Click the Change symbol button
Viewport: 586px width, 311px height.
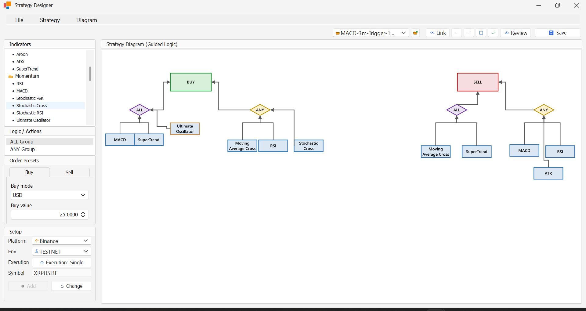click(x=71, y=286)
